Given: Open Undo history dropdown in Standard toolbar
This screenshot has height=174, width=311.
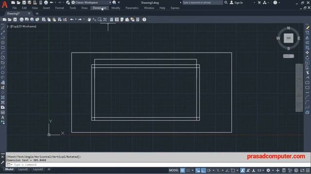Looking at the screenshot, I should pos(76,19).
